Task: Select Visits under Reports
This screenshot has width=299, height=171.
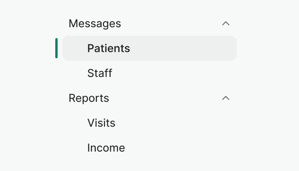Action: [x=101, y=123]
